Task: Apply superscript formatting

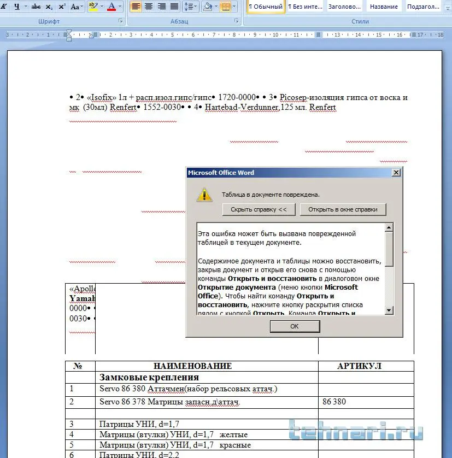Action: (x=62, y=6)
